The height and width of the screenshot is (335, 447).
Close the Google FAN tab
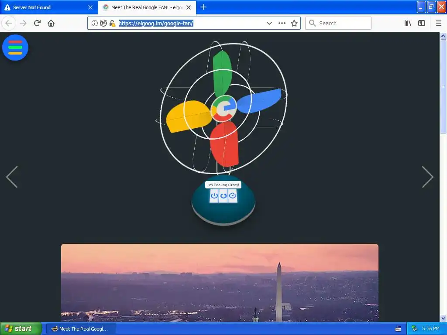click(x=189, y=7)
